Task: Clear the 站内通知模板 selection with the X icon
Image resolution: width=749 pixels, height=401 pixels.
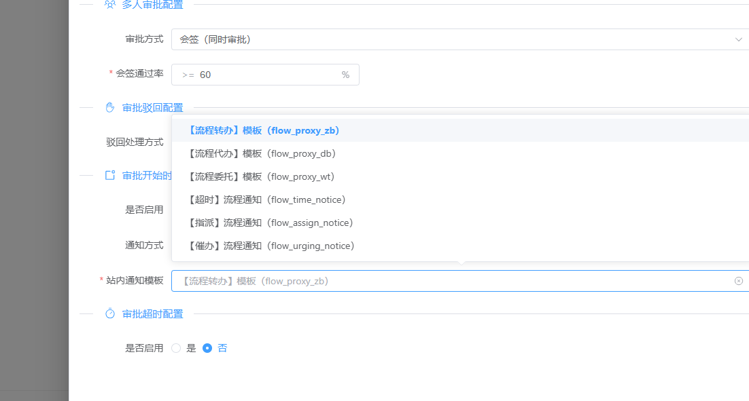Action: tap(739, 281)
